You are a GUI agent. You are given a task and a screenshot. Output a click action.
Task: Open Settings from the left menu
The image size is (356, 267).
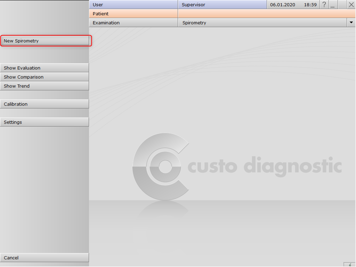(x=44, y=122)
